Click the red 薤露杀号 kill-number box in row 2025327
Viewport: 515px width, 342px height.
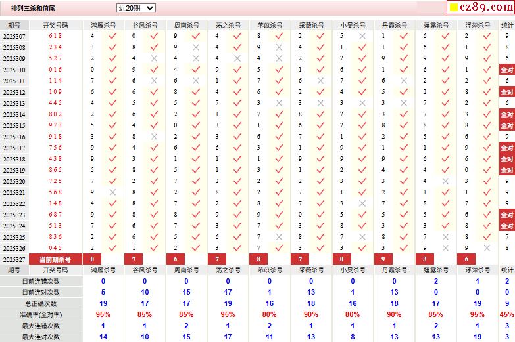coord(425,259)
